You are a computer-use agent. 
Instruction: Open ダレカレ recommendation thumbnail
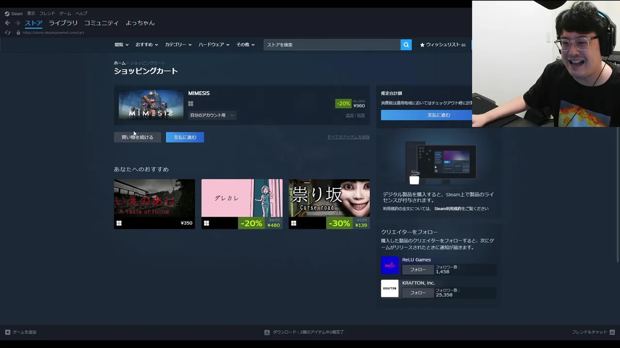(242, 198)
